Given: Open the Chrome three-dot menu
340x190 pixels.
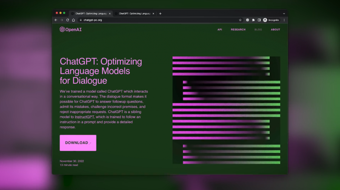Looking at the screenshot, I should [284, 20].
